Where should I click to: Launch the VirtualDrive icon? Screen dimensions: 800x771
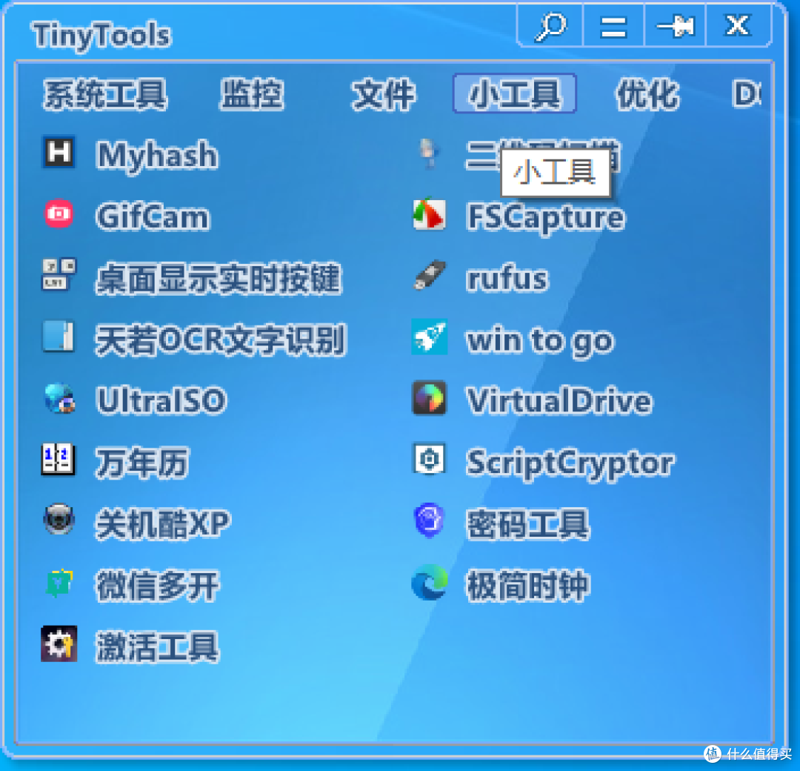point(429,398)
